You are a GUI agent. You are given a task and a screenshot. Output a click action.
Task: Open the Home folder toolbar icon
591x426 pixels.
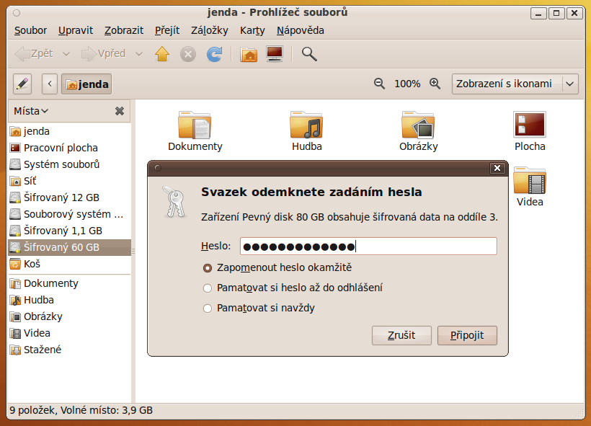point(249,54)
